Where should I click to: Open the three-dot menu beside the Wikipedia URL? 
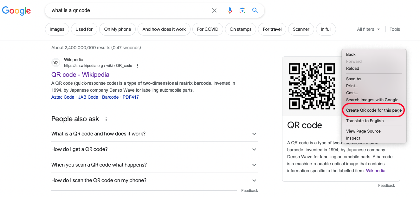tap(138, 66)
